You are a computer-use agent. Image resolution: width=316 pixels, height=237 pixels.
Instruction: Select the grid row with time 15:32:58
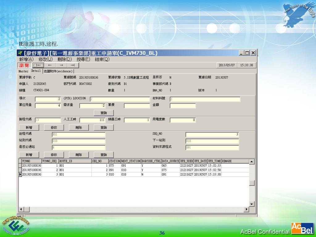click(x=134, y=170)
